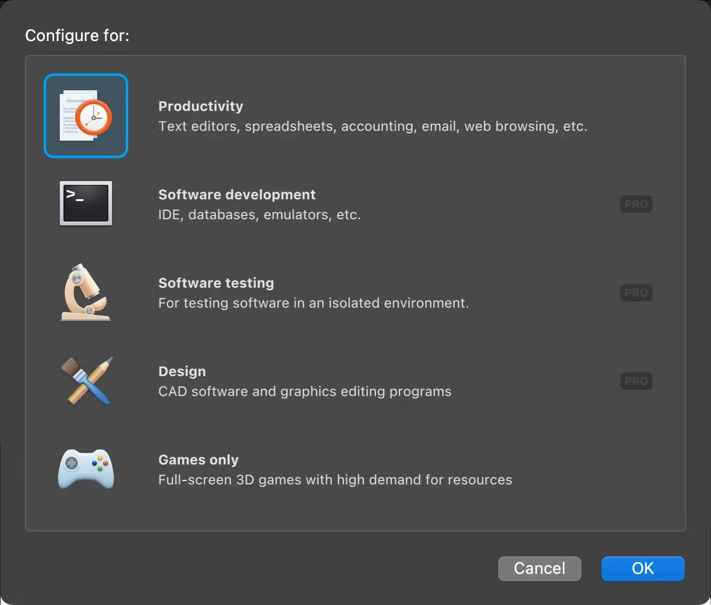Click the PRO badge beside Design
This screenshot has height=605, width=711.
tap(636, 381)
